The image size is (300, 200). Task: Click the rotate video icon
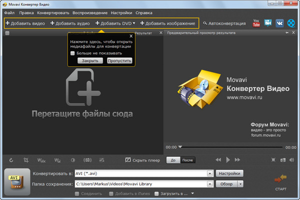click(x=11, y=160)
